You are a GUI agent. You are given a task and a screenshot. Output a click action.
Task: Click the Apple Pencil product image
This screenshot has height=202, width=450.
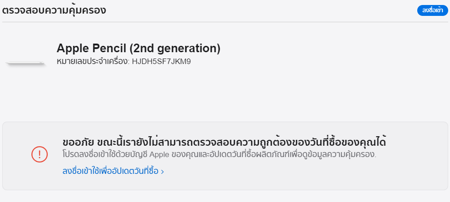(26, 64)
